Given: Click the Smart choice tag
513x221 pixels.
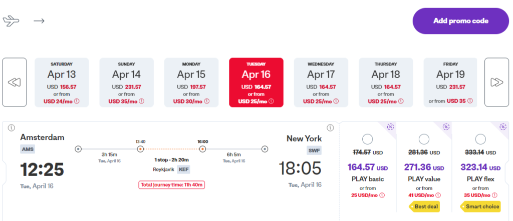Looking at the screenshot, I should pyautogui.click(x=480, y=206).
